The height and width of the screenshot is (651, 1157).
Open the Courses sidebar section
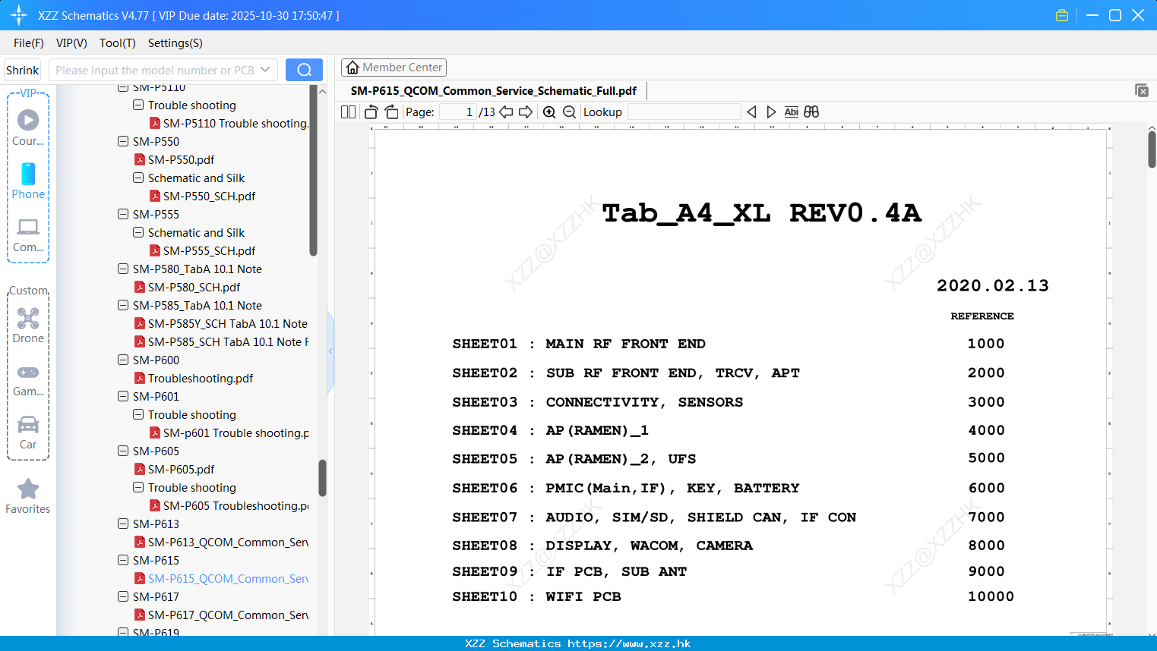pos(28,127)
